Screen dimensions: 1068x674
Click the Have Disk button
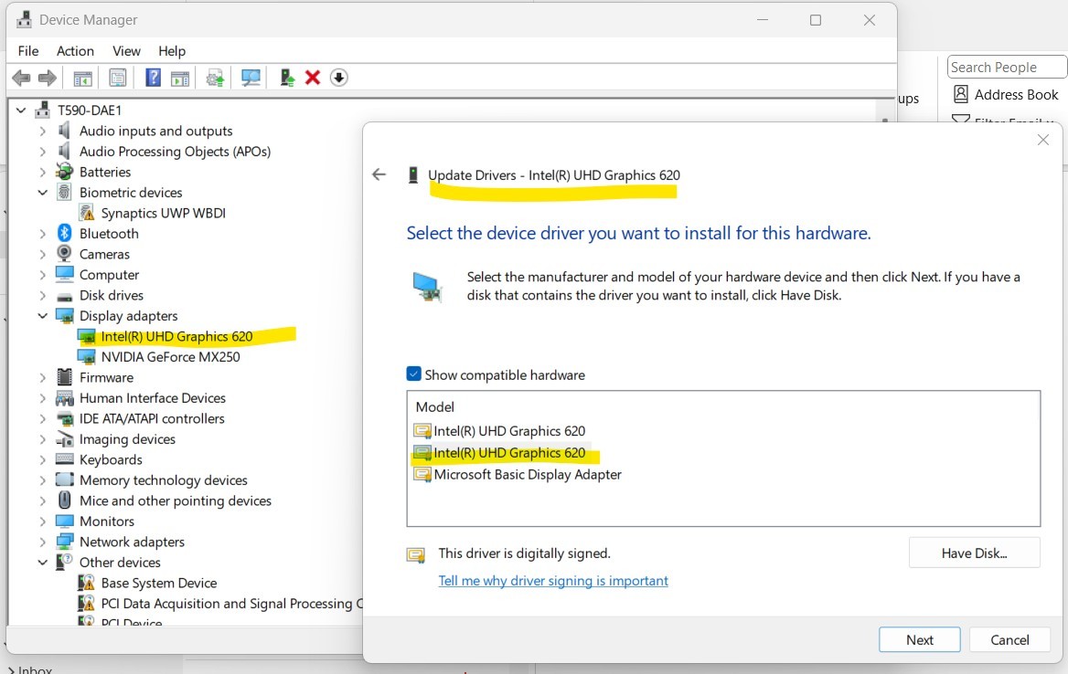click(x=974, y=552)
